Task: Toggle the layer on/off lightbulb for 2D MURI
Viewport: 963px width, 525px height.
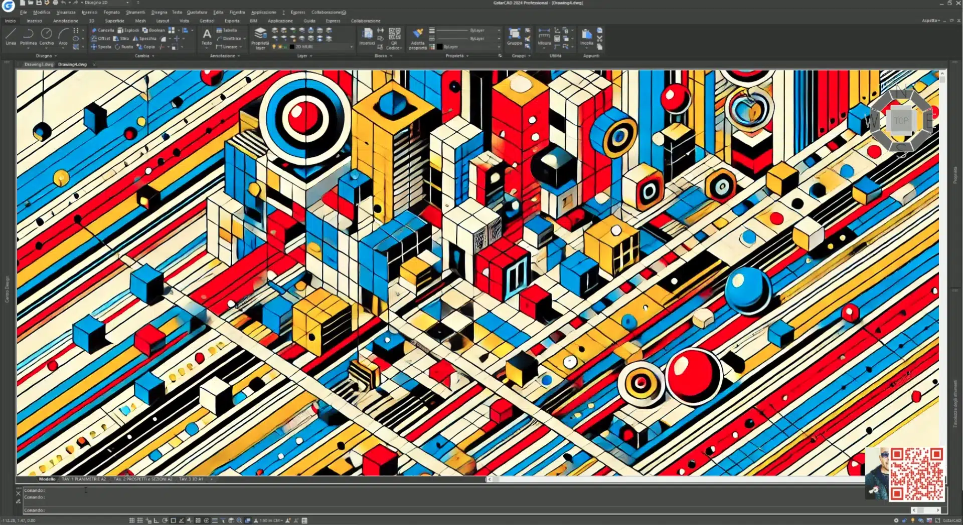Action: tap(274, 47)
